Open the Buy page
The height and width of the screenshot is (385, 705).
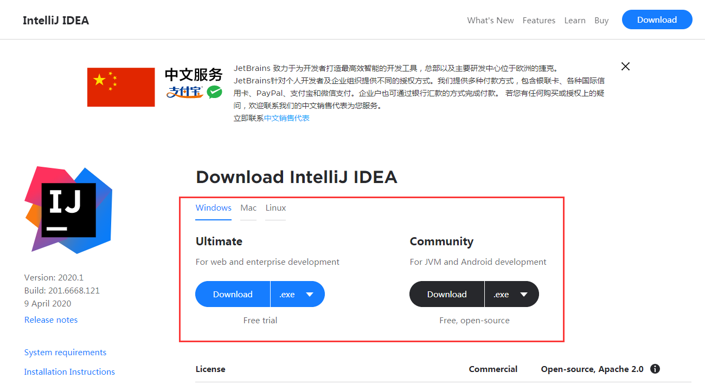(x=601, y=21)
